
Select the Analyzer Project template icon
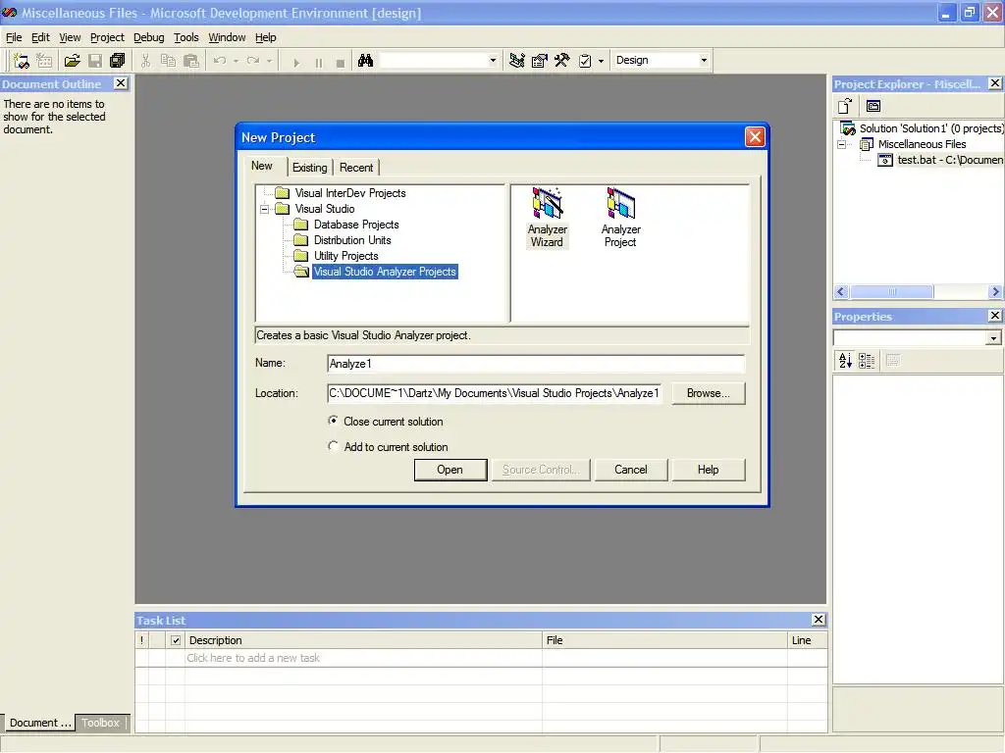[620, 218]
